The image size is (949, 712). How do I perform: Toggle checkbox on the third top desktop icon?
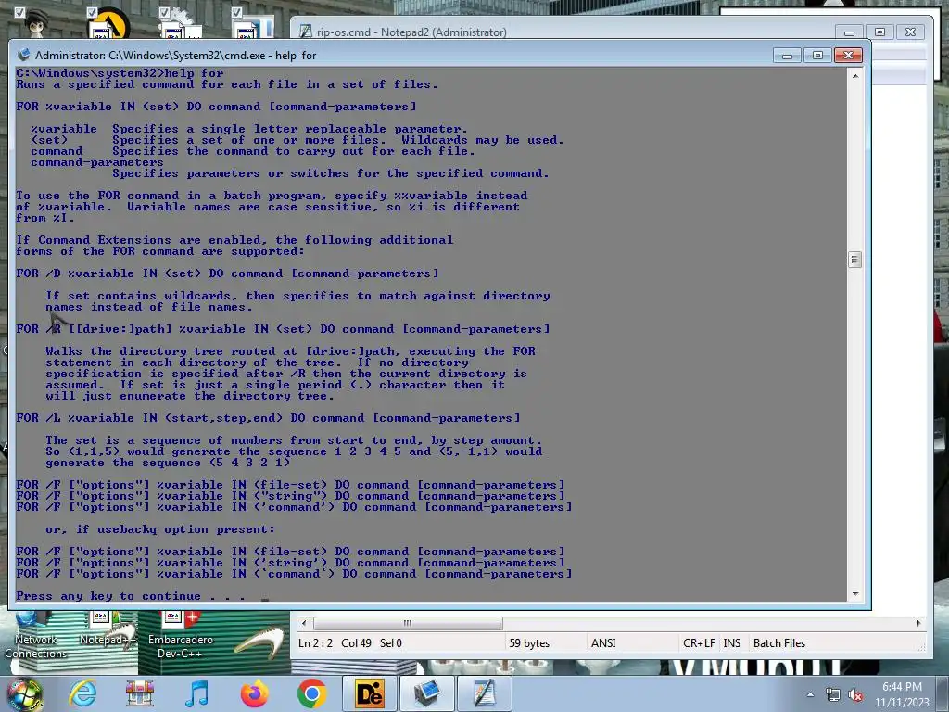coord(164,13)
